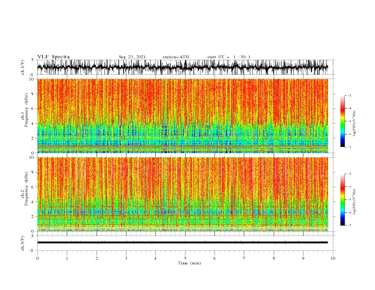The image size is (375, 290).
Task: Click the "5" volt tick of ch.3(V) axis
Action: click(x=33, y=236)
